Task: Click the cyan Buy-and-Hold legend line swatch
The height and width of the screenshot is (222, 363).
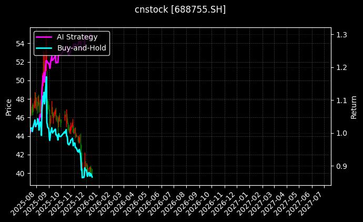Action: [x=44, y=48]
